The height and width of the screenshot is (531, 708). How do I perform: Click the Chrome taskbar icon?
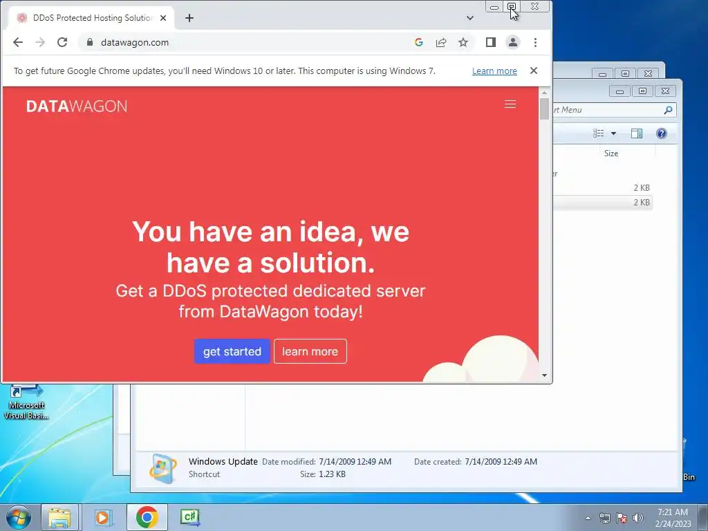pos(147,517)
